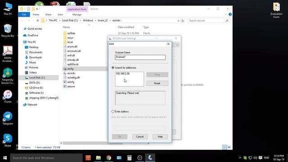Open the Manage ribbon tab
The width and height of the screenshot is (288, 162).
77,14
